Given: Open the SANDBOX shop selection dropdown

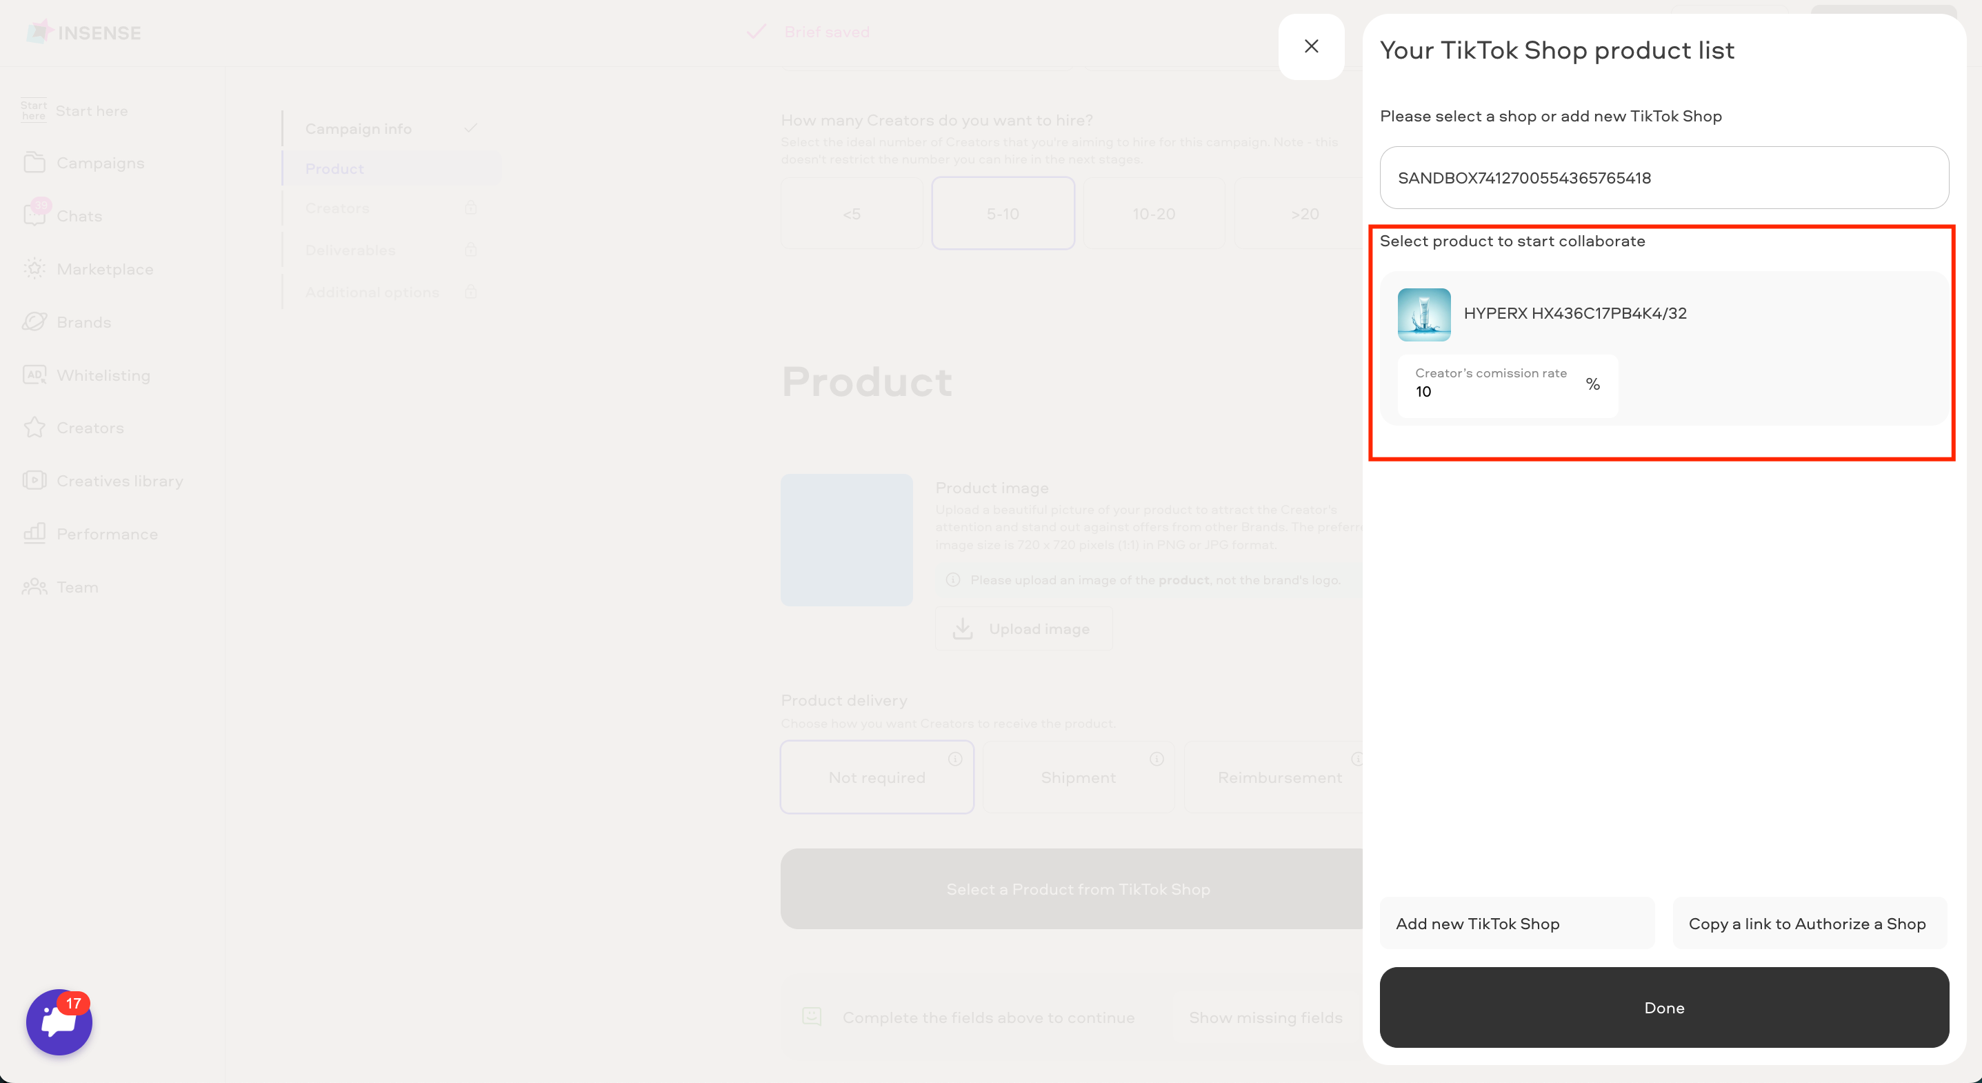Looking at the screenshot, I should (1663, 178).
